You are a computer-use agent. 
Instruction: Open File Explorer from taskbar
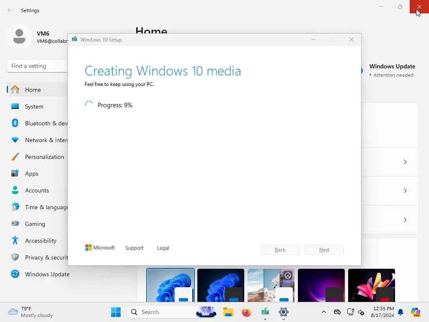point(228,312)
